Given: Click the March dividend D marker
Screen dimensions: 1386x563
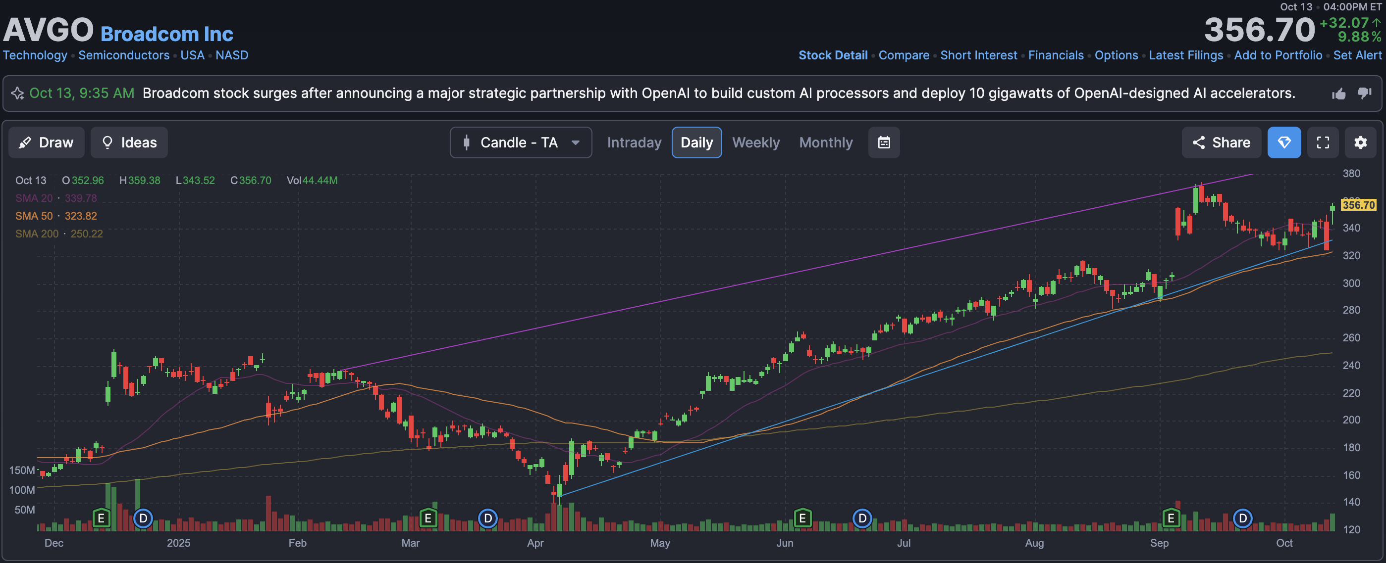Looking at the screenshot, I should [x=487, y=518].
